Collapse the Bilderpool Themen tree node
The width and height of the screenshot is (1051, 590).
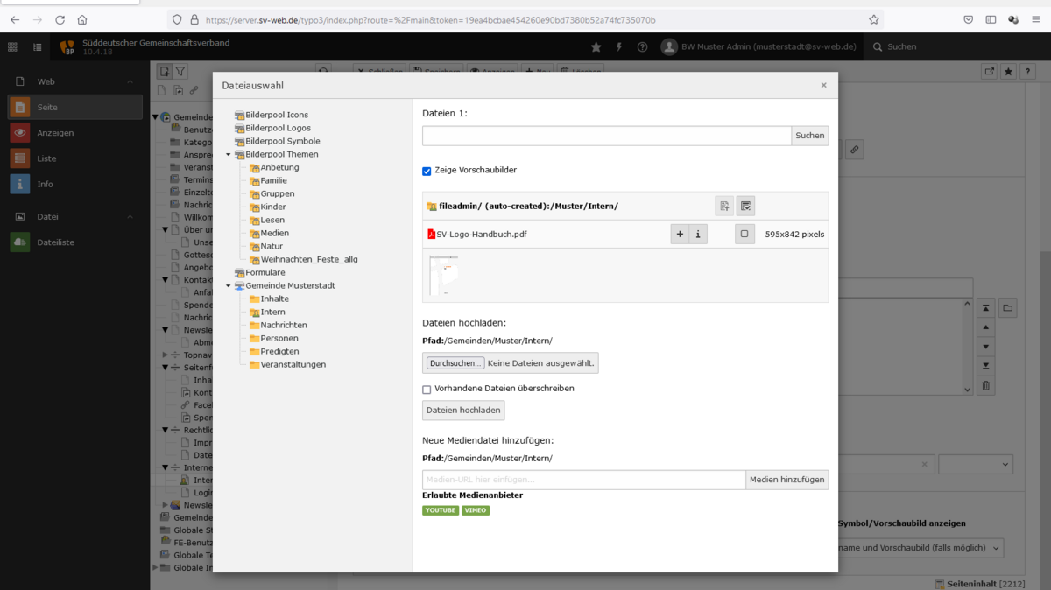(229, 155)
